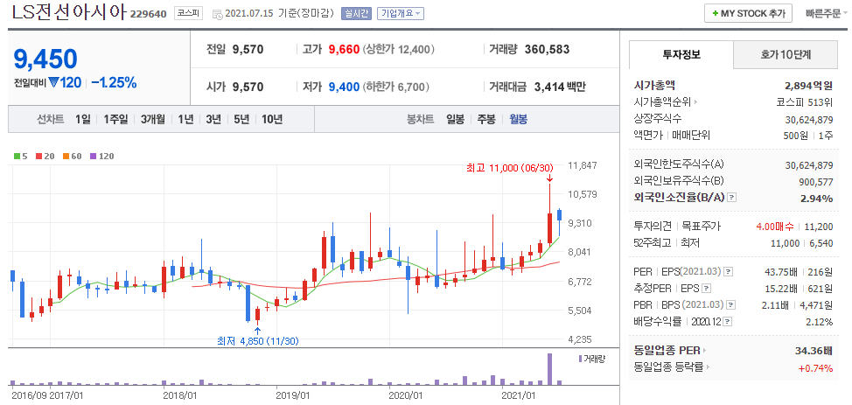Click the red 20-period moving average legend
Screen dimensions: 852x405
pos(45,156)
